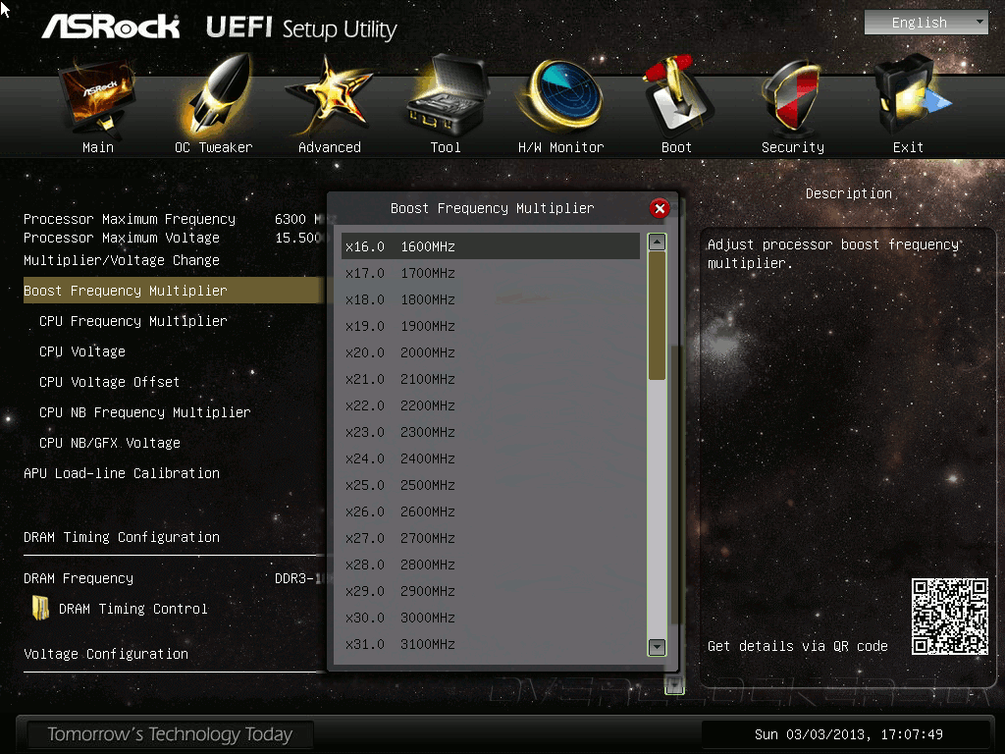This screenshot has width=1005, height=754.
Task: Click the QR code for details
Action: (950, 617)
